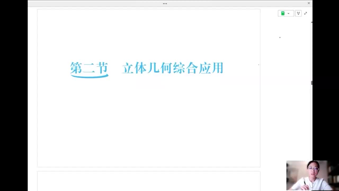Open the three-dots menu in the title bar
This screenshot has height=191, width=339.
pyautogui.click(x=165, y=4)
